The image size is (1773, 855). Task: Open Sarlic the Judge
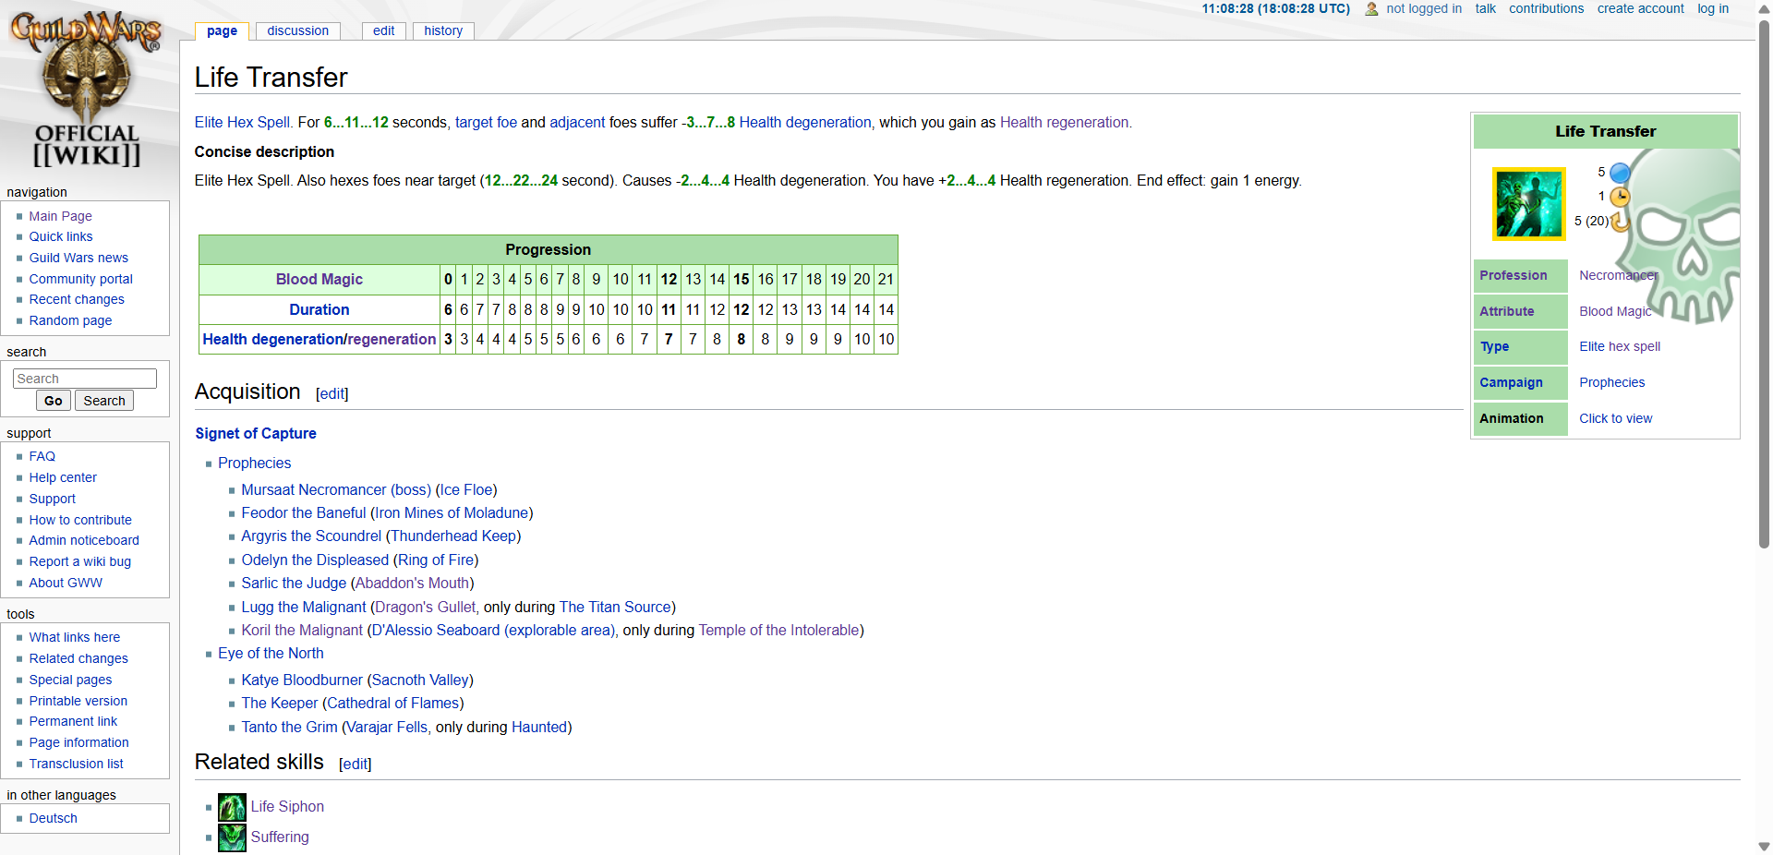(x=294, y=583)
